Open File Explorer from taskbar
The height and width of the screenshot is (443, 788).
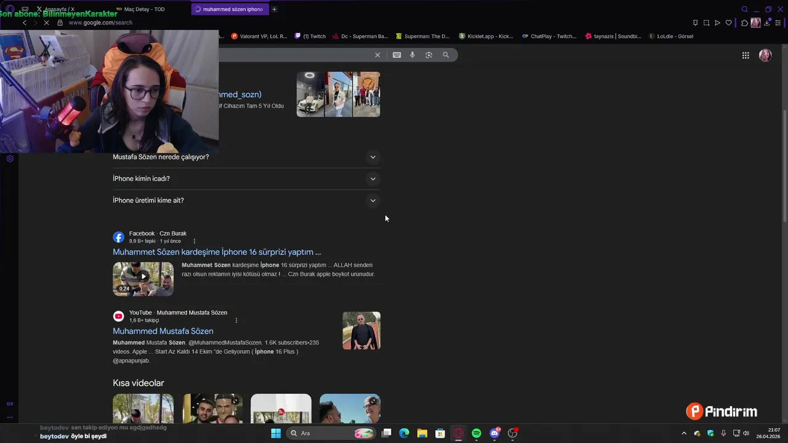422,433
